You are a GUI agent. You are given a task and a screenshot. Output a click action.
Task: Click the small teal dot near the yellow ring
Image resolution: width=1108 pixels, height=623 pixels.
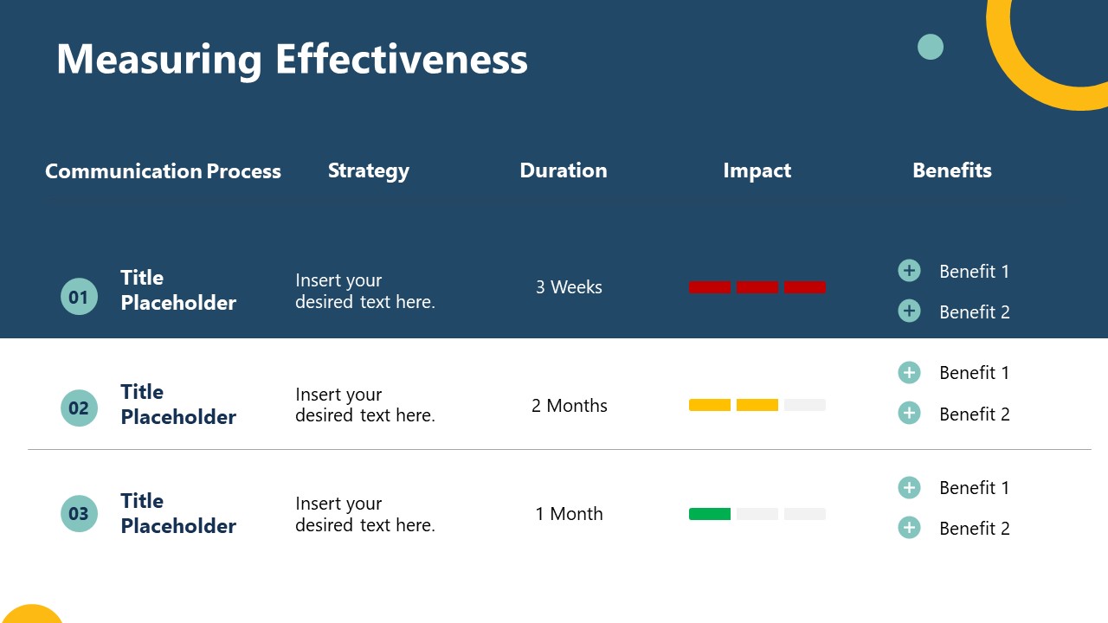(931, 47)
